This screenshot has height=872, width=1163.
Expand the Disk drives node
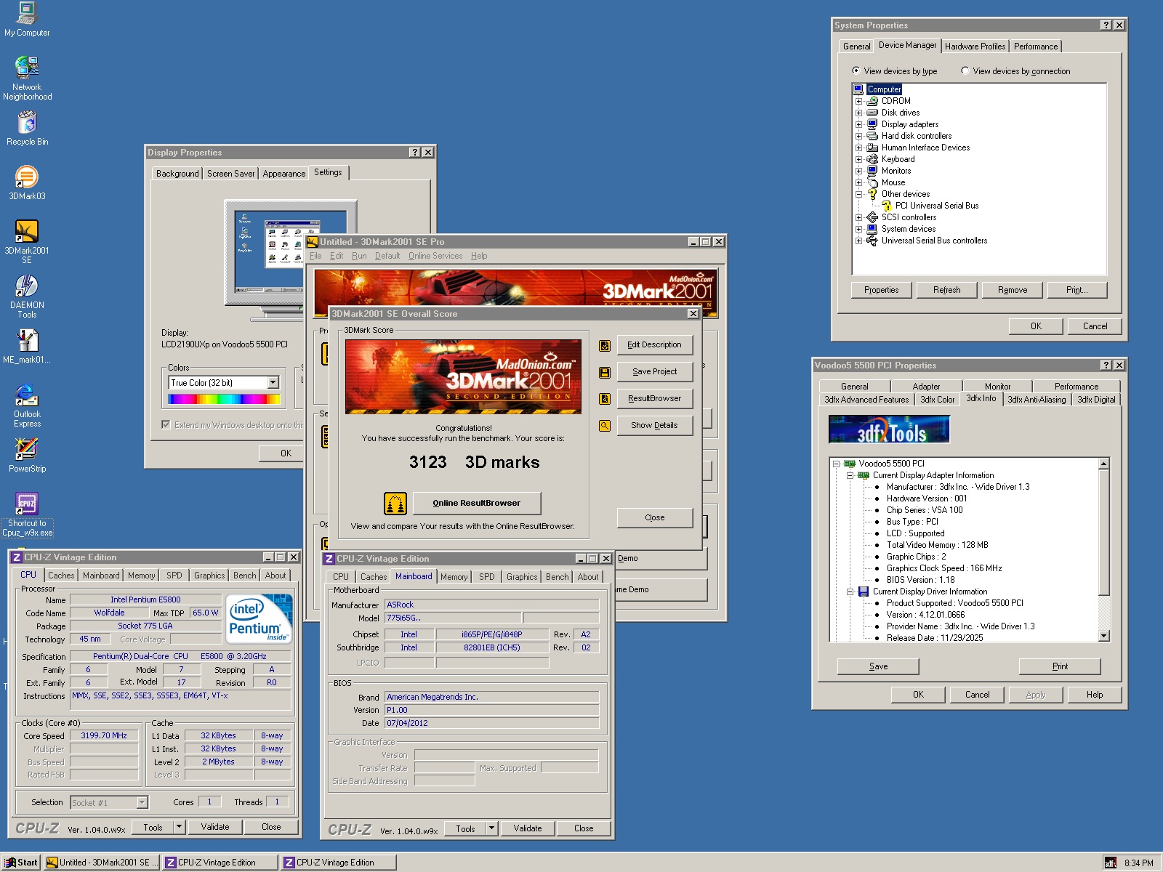click(859, 113)
